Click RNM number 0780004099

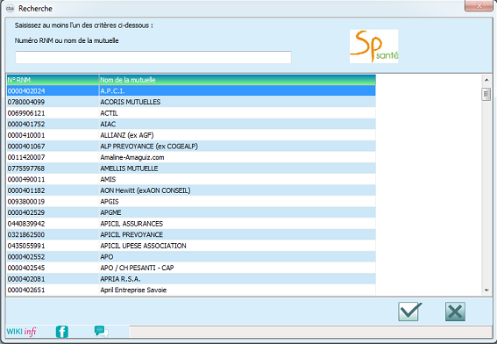[x=26, y=102]
